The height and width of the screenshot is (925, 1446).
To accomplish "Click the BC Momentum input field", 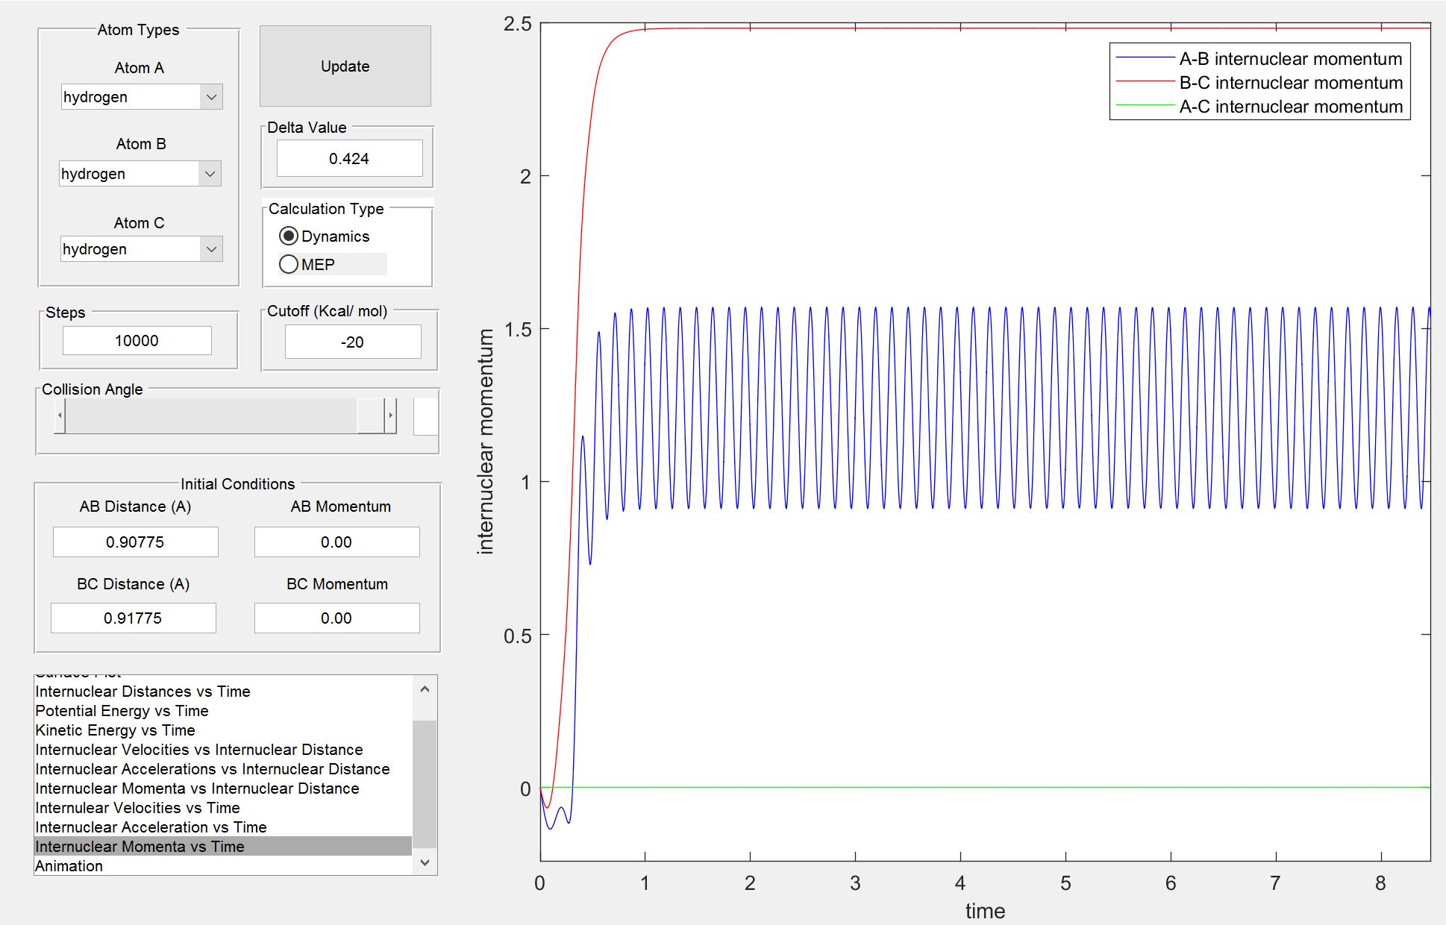I will 337,618.
